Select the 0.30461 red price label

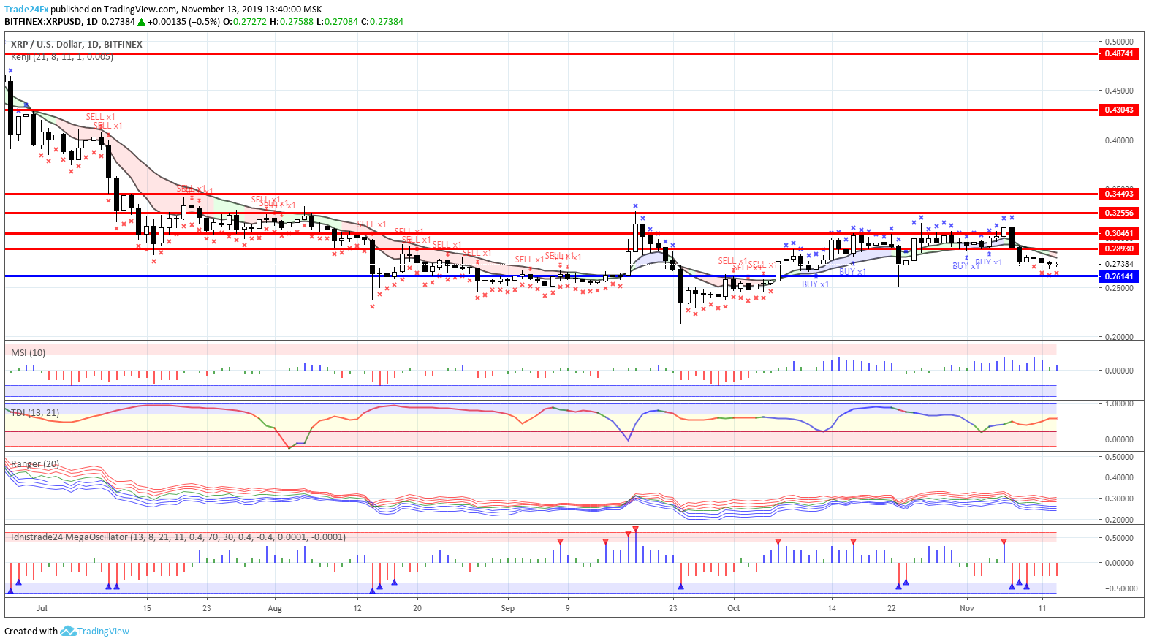tap(1119, 234)
